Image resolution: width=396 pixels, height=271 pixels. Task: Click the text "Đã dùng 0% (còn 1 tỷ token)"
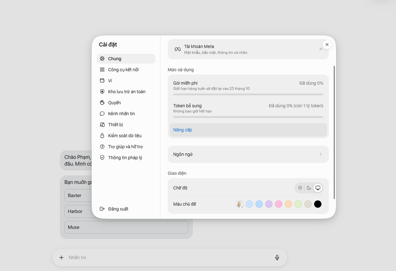[x=296, y=106]
